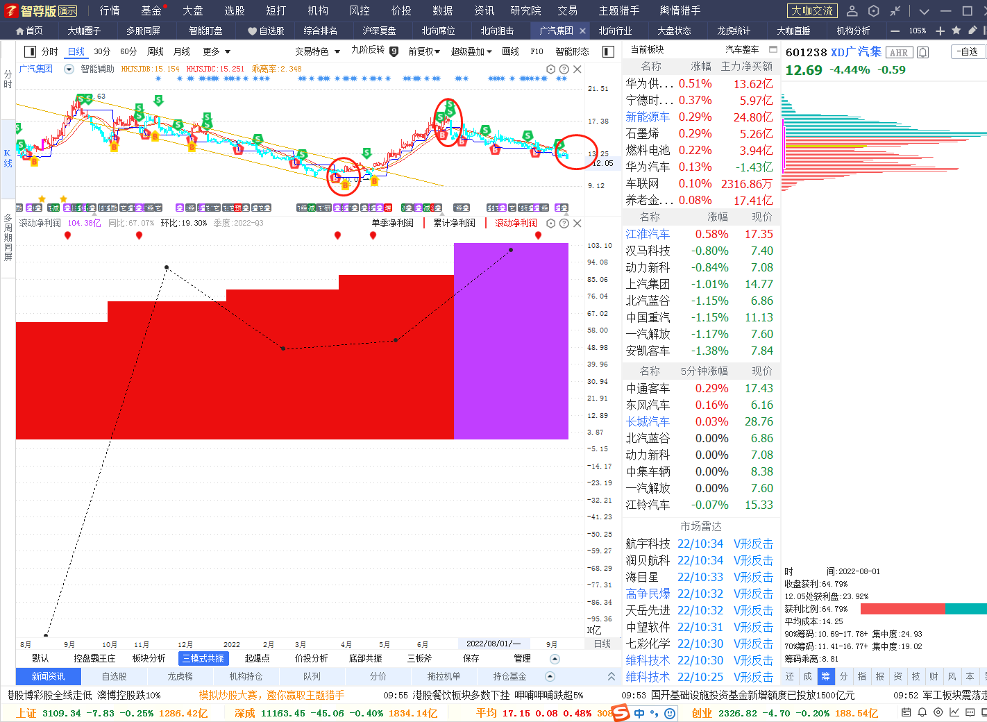
Task: Close the 滚动净利润 indicator panel
Action: click(x=577, y=224)
